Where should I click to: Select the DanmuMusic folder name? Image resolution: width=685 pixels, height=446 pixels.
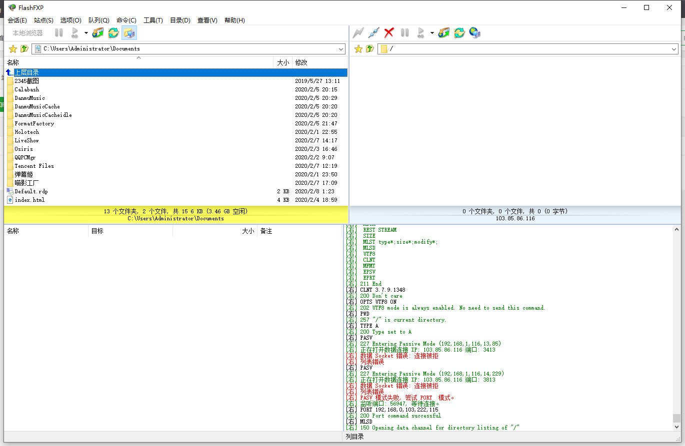pyautogui.click(x=29, y=98)
